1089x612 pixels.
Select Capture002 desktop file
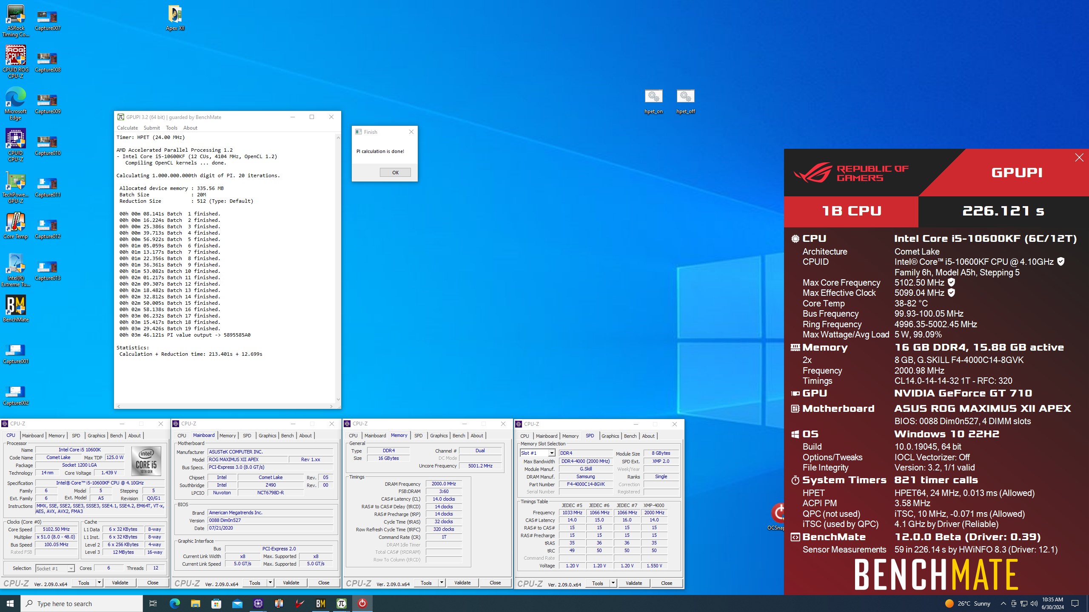16,395
